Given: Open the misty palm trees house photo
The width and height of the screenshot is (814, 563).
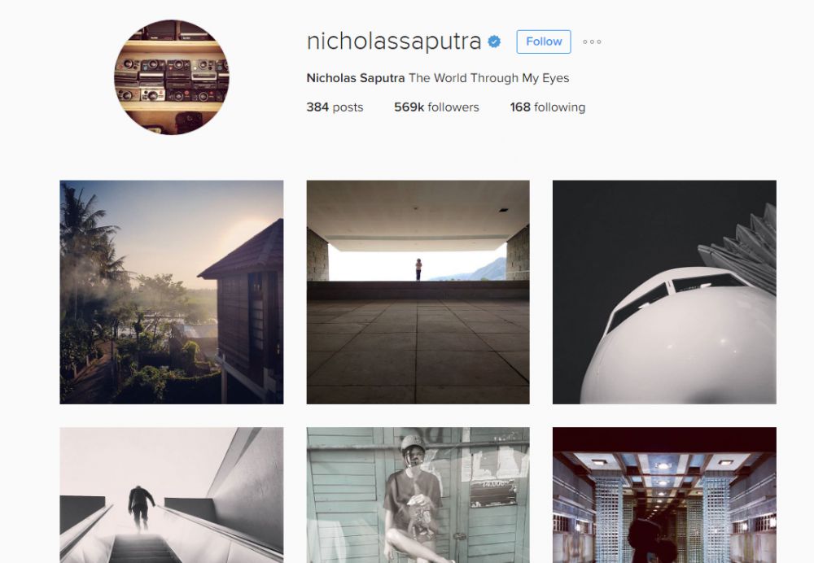Looking at the screenshot, I should click(172, 292).
